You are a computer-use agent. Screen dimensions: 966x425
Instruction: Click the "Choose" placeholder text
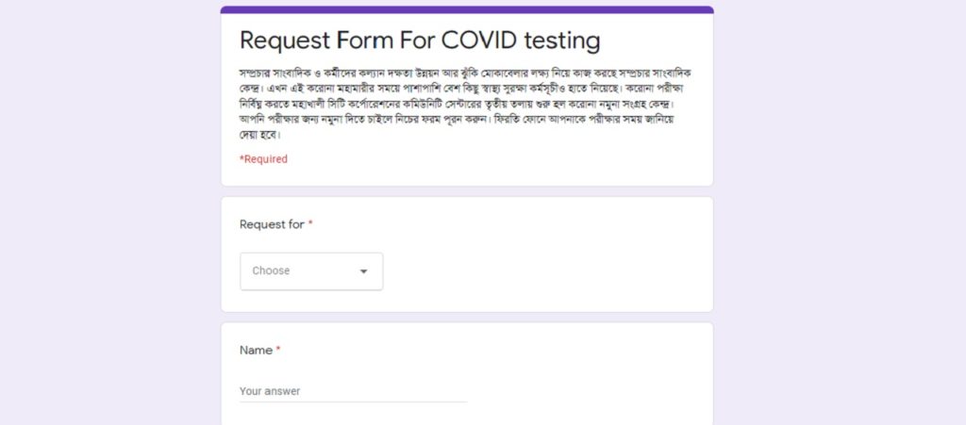point(271,271)
